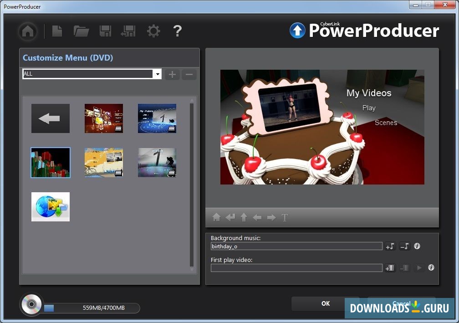Open PowerProducer settings
Viewport: 459px width, 323px height.
click(x=153, y=31)
